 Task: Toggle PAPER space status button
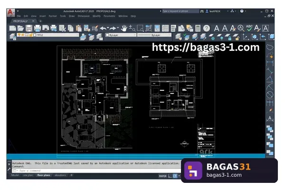pyautogui.click(x=162, y=176)
